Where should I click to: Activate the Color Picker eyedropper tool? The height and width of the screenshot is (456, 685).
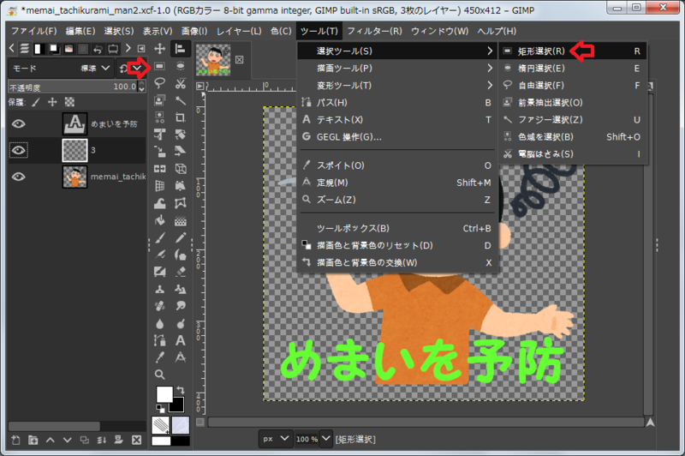pyautogui.click(x=160, y=357)
